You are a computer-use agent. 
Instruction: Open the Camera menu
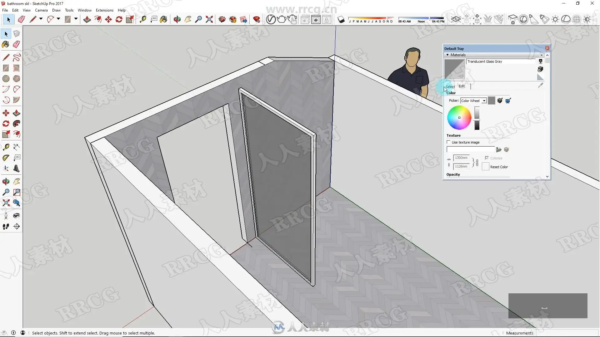pos(41,10)
